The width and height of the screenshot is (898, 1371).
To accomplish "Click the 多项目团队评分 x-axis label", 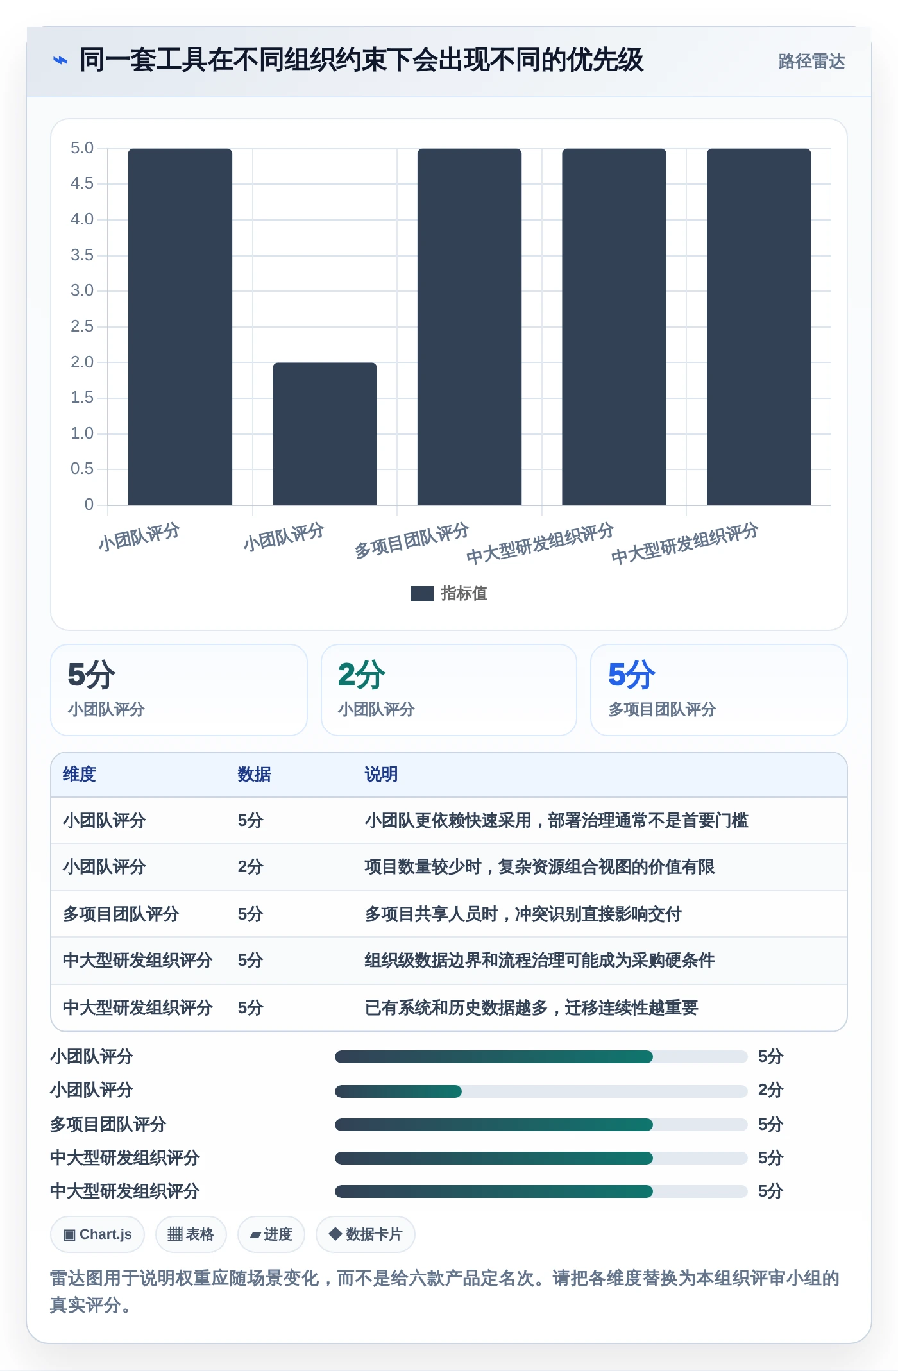I will (412, 541).
